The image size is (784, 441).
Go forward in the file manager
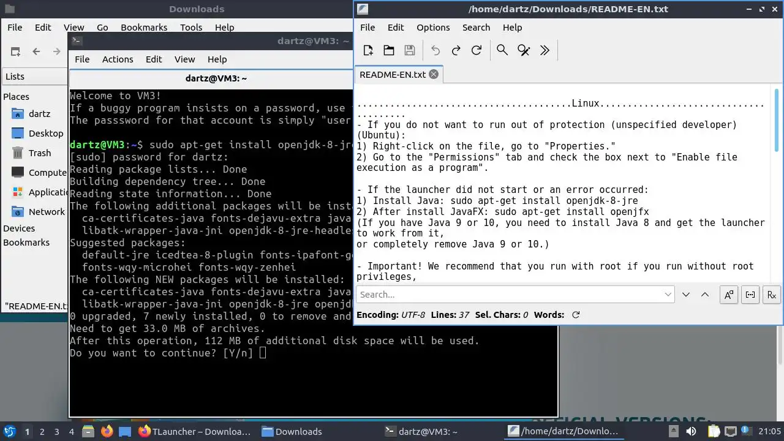57,51
